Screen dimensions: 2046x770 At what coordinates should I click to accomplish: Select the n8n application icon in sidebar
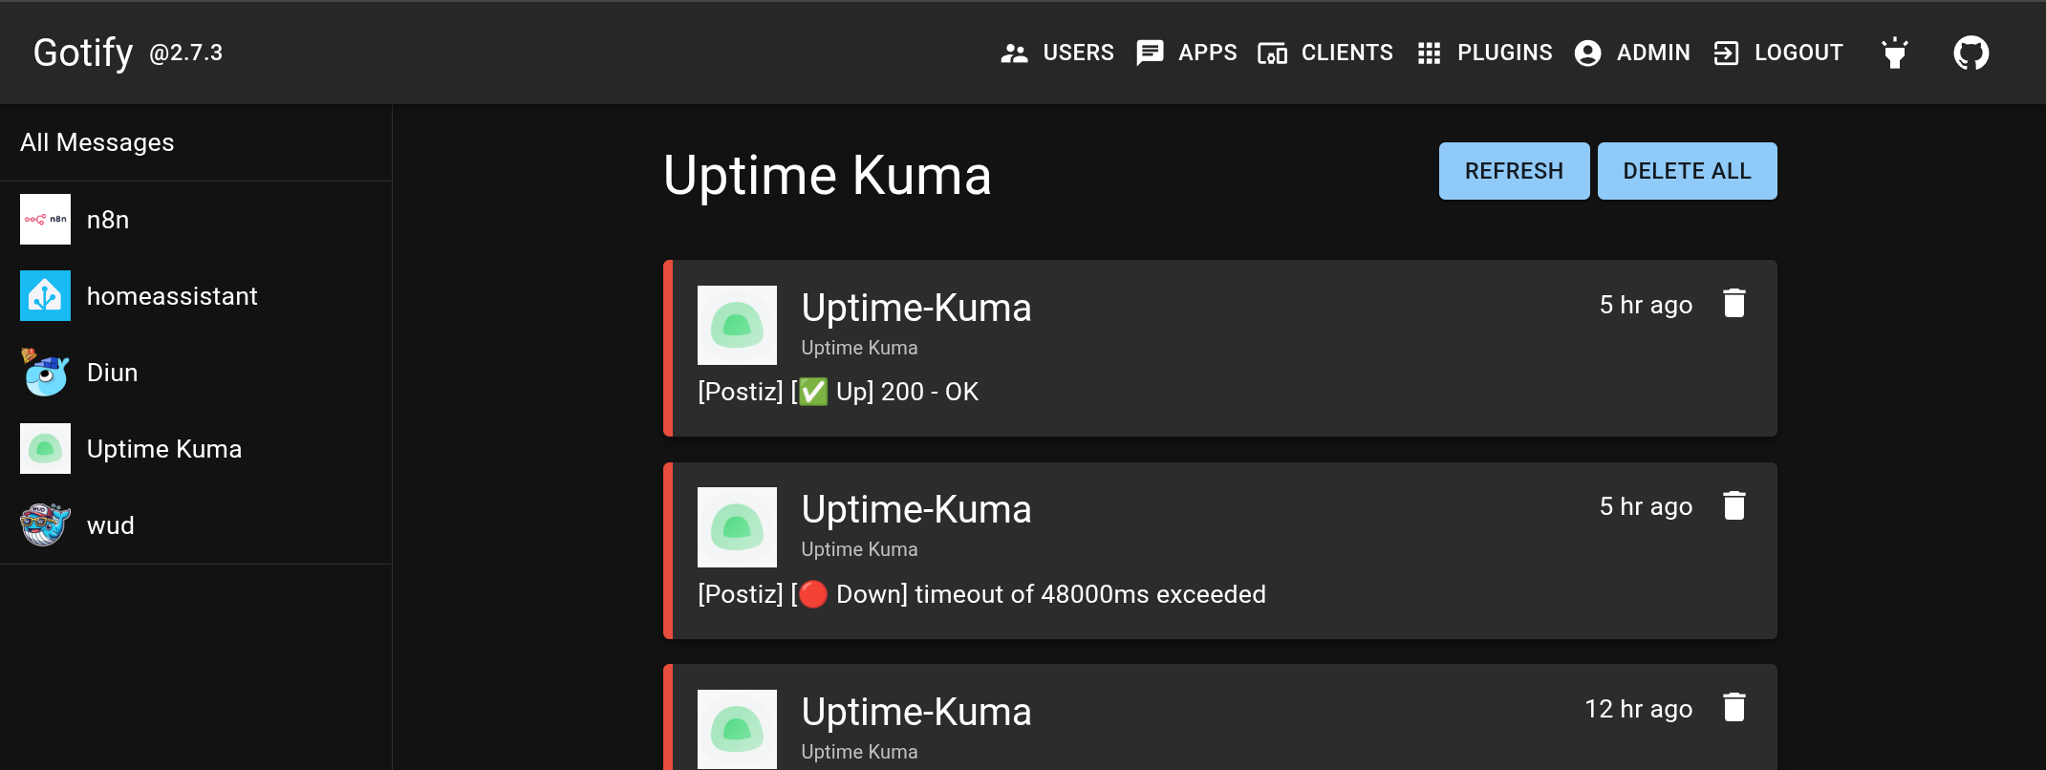click(45, 220)
